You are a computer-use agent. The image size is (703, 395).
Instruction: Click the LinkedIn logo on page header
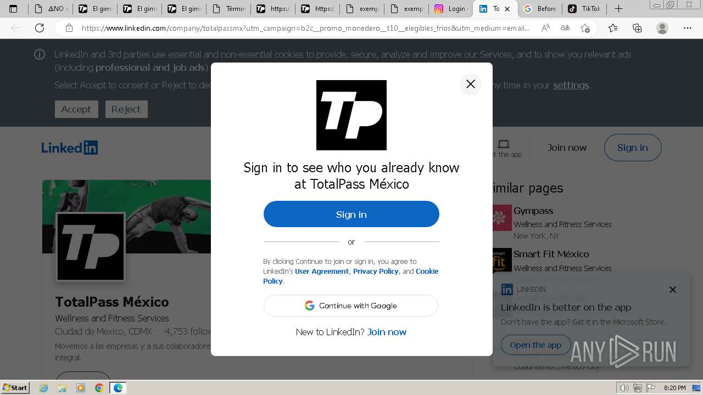[x=70, y=148]
